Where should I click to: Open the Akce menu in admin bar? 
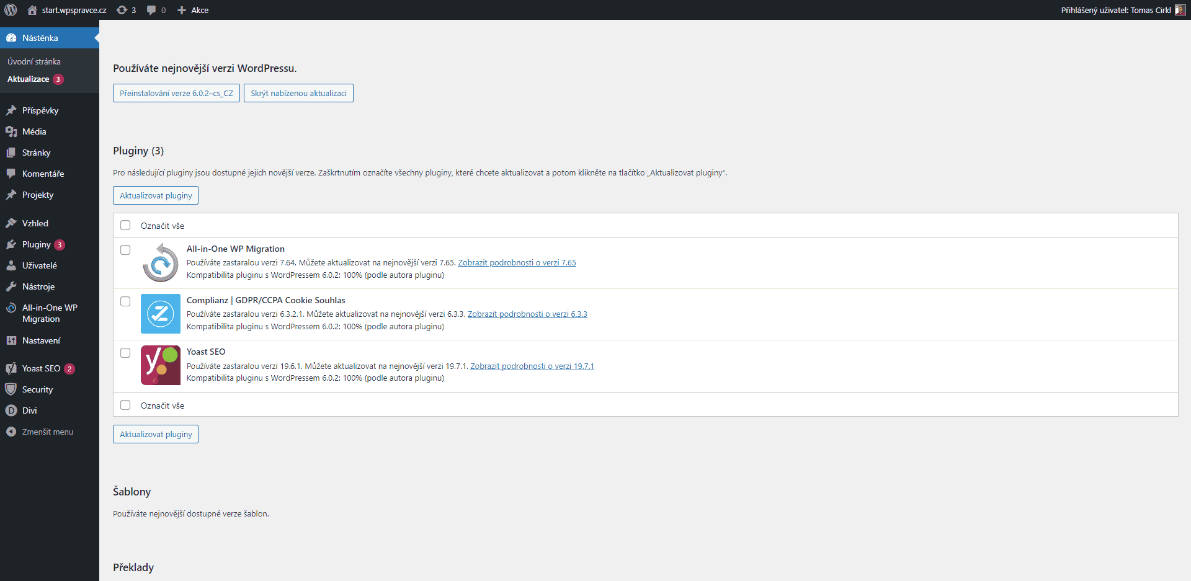[199, 10]
